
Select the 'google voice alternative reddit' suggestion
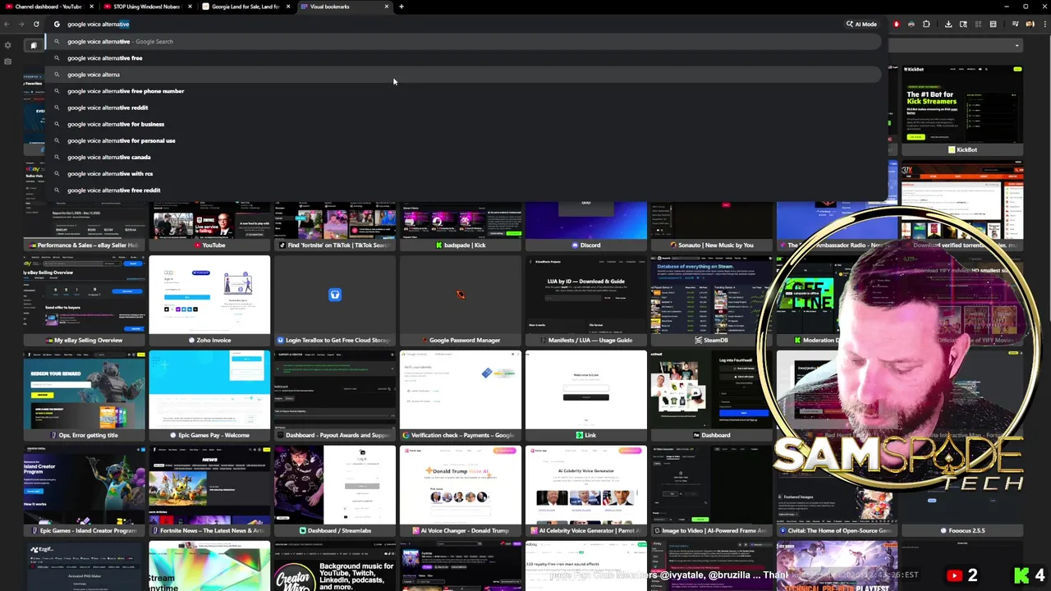tap(464, 108)
